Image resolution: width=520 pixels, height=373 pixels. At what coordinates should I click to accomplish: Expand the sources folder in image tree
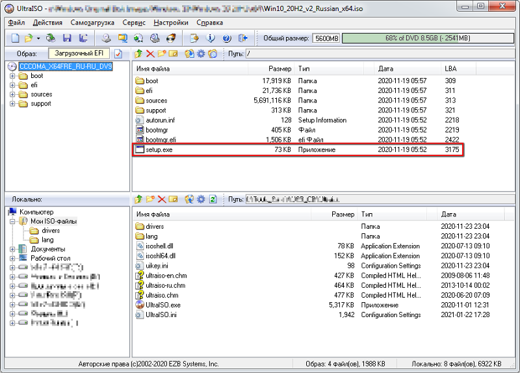[x=12, y=94]
